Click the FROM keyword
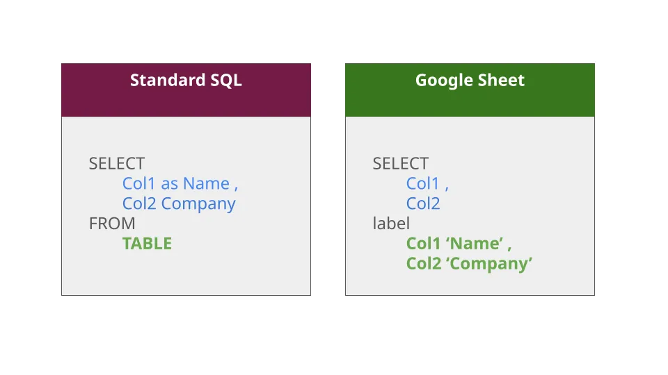This screenshot has width=668, height=375. [112, 224]
